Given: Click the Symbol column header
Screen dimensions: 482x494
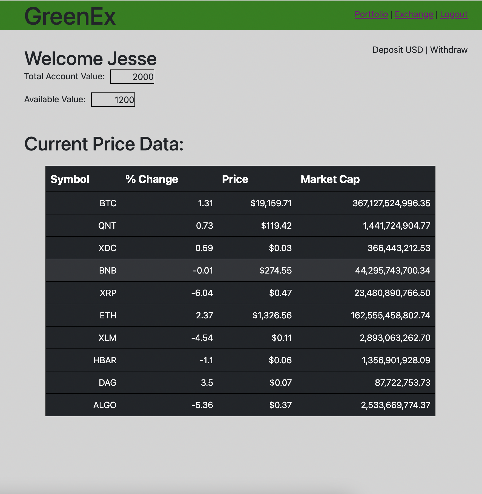Looking at the screenshot, I should click(x=70, y=179).
